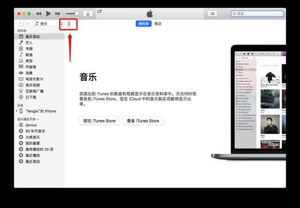Select 互联网广播 in the sidebar
Screen dimensions: 300x208
(x=39, y=91)
